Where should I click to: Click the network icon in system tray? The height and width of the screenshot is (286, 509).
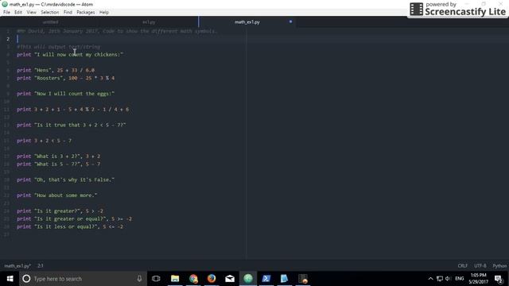pos(440,279)
